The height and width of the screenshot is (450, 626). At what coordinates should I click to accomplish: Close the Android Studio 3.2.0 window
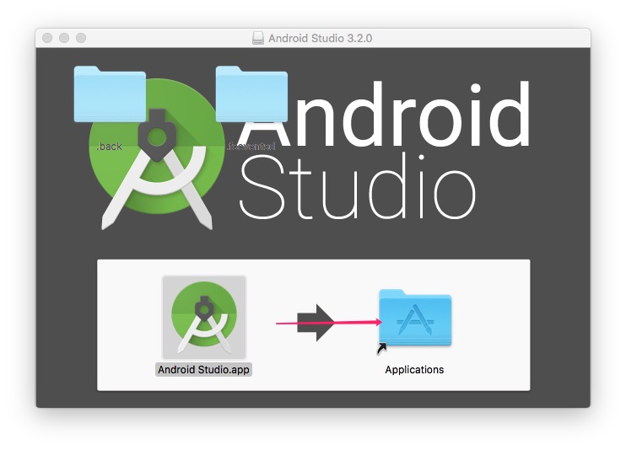(x=47, y=38)
